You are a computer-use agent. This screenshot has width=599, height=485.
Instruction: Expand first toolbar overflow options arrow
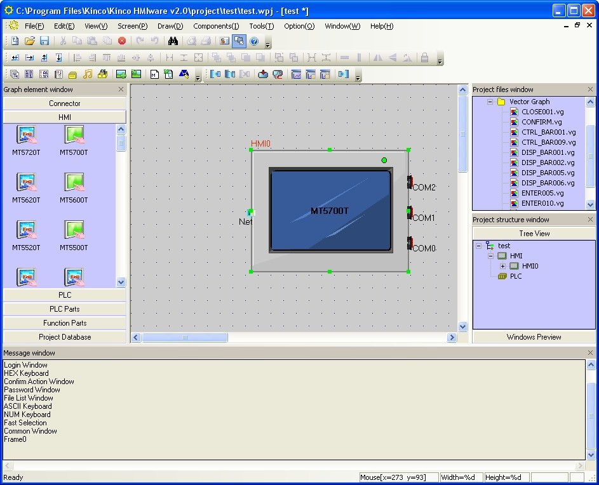click(268, 44)
